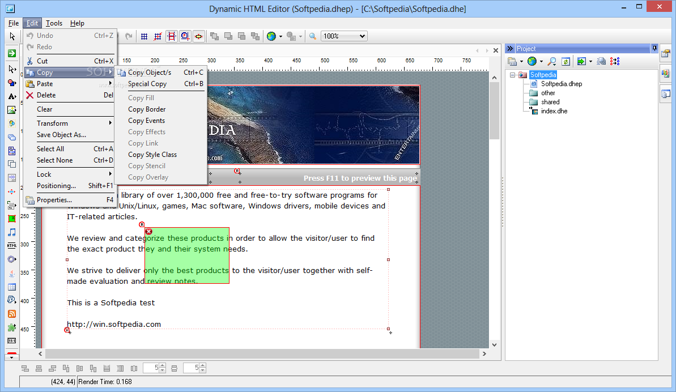Collapse the Softpedia project tree node
Viewport: 676px width, 392px height.
513,75
